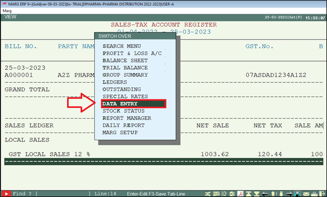Open the Marg menu in menu bar

[x=7, y=11]
